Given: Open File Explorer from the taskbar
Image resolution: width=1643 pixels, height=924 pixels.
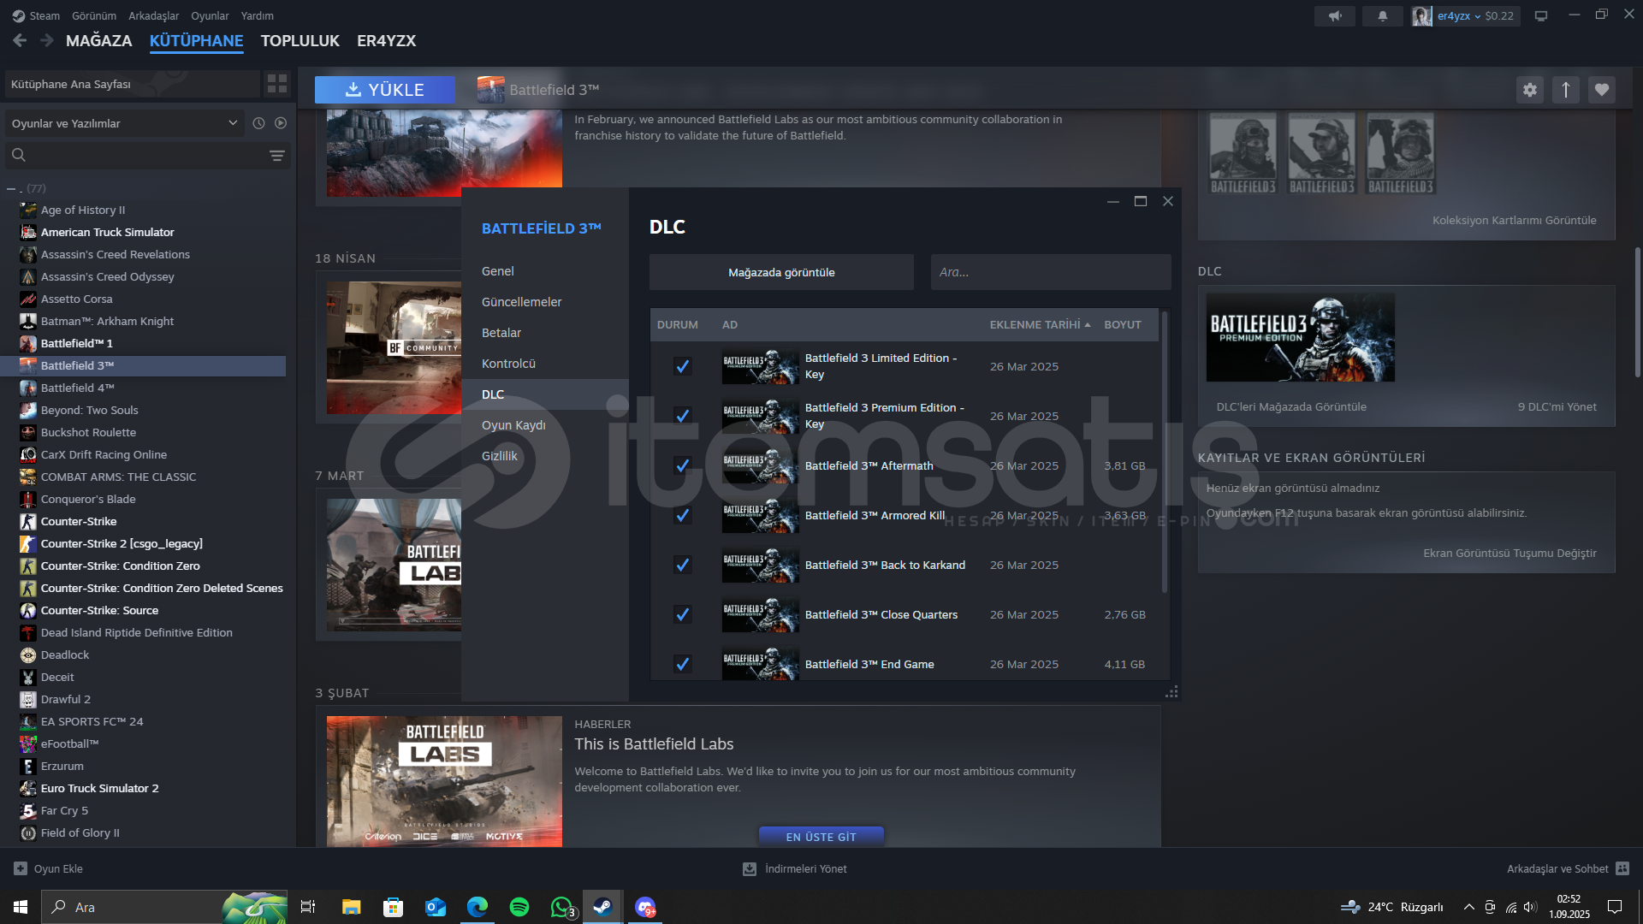Looking at the screenshot, I should click(x=351, y=907).
